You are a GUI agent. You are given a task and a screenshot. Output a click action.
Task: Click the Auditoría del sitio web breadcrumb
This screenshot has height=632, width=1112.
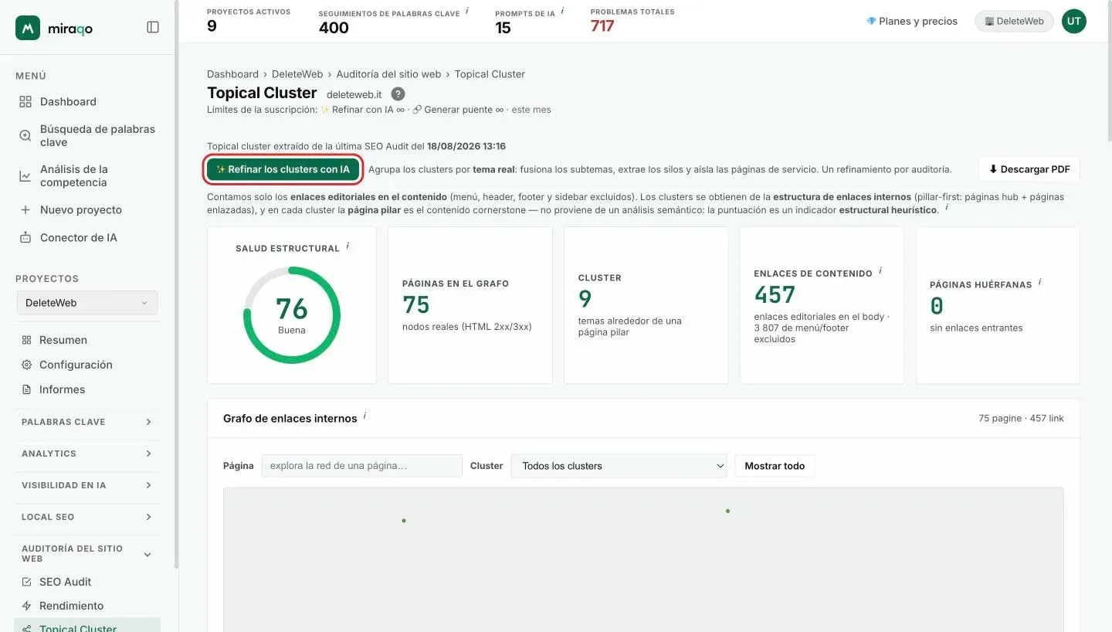tap(388, 74)
